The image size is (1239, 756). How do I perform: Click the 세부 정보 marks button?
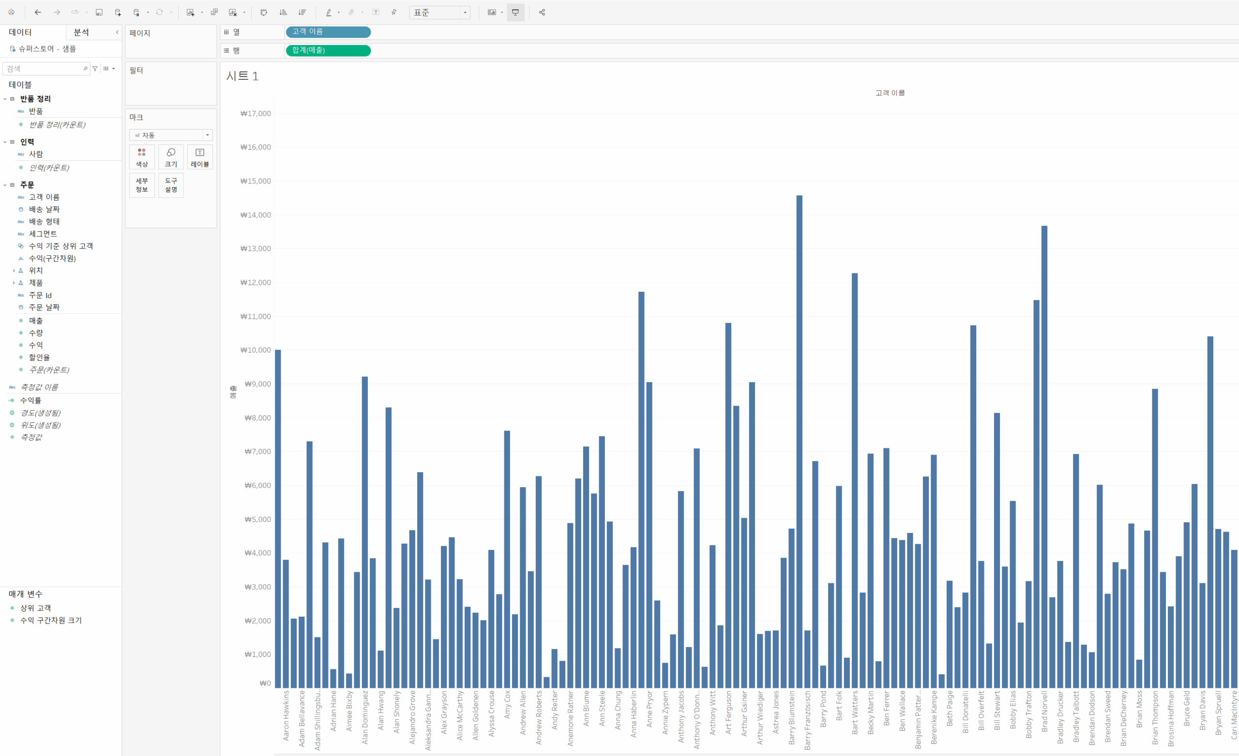click(142, 185)
